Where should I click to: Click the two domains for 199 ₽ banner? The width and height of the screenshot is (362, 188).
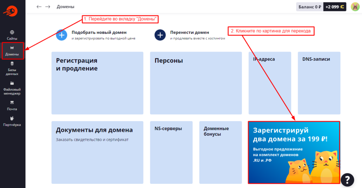pos(294,152)
